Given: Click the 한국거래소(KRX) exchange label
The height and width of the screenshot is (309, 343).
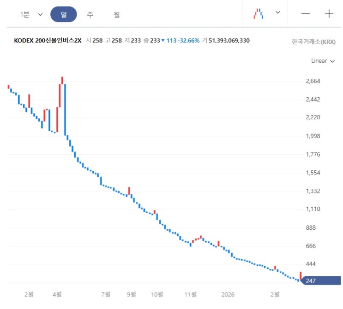Looking at the screenshot, I should click(x=313, y=41).
